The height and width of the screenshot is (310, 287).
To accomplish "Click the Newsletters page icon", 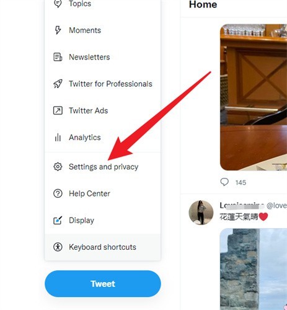I will 58,57.
